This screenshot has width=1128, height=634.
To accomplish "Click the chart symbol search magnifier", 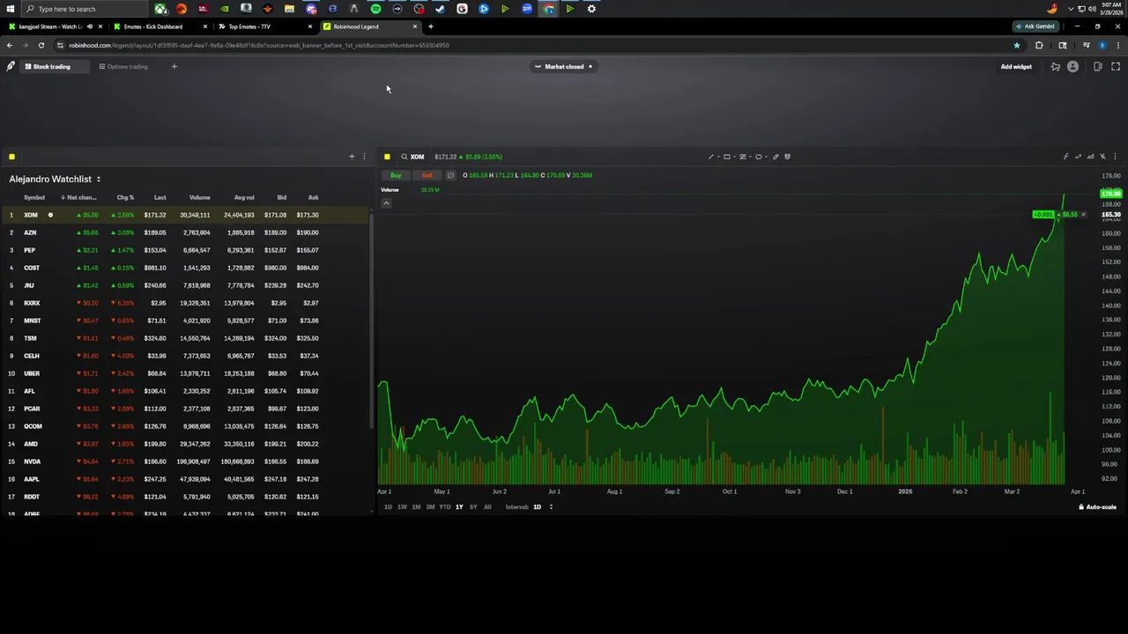I will pyautogui.click(x=404, y=157).
